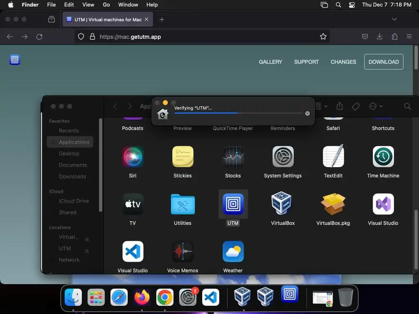This screenshot has height=314, width=419.
Task: Open the Firefox list all tabs chevron
Action: pyautogui.click(x=394, y=19)
